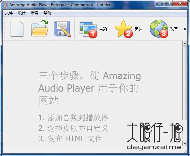Open the 帮助 menu
The width and height of the screenshot is (190, 156).
pyautogui.click(x=47, y=13)
